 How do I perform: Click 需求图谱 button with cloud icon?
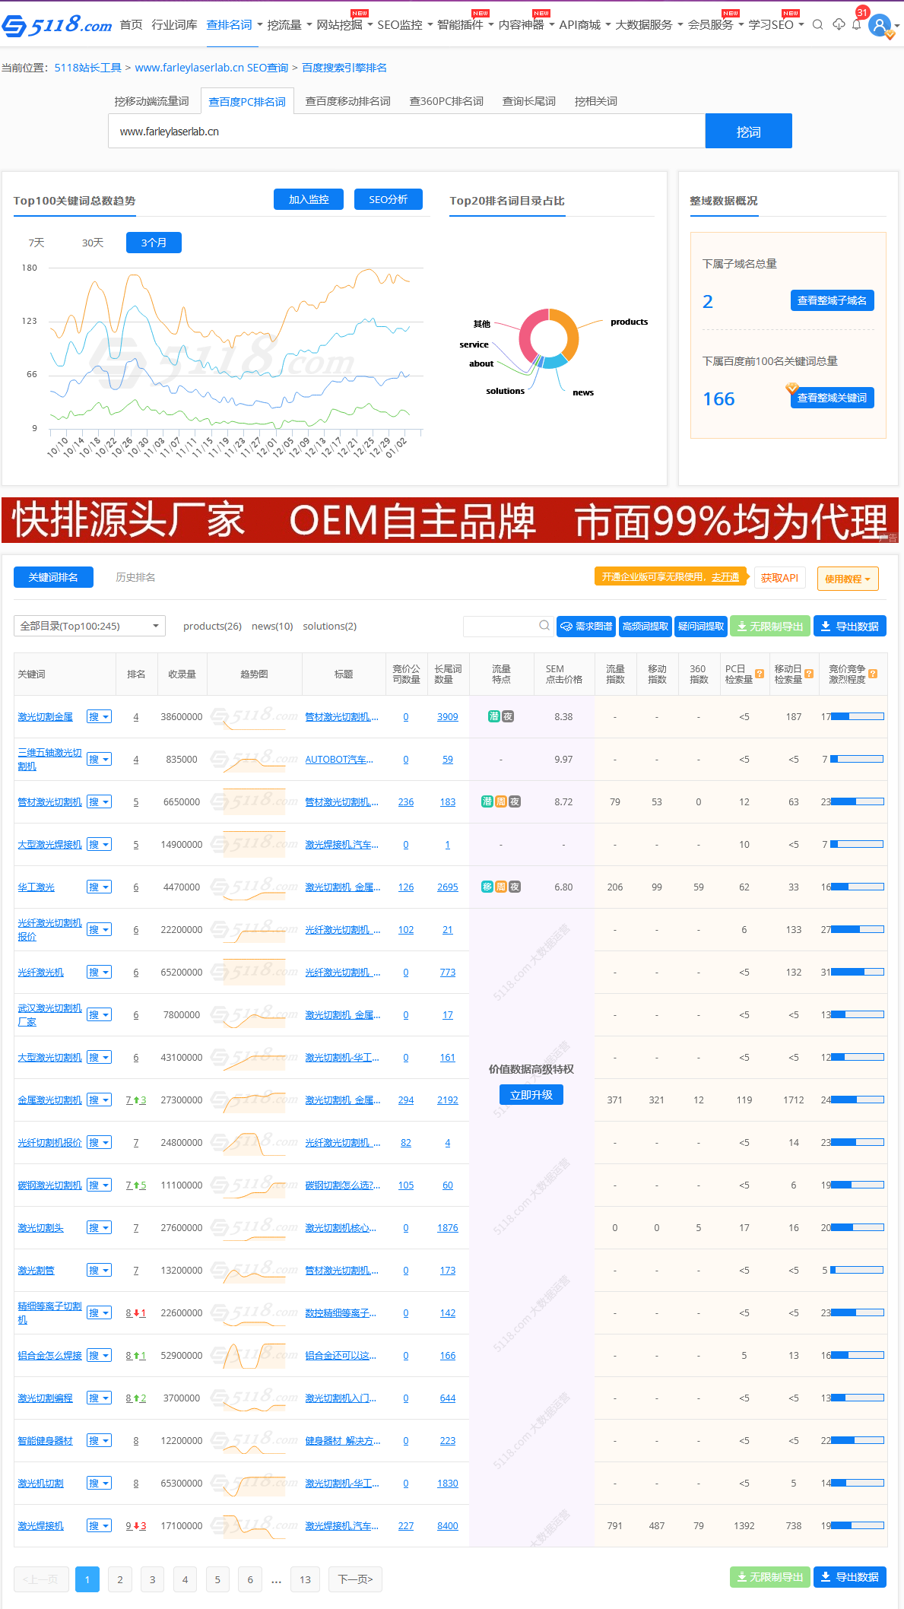(586, 627)
